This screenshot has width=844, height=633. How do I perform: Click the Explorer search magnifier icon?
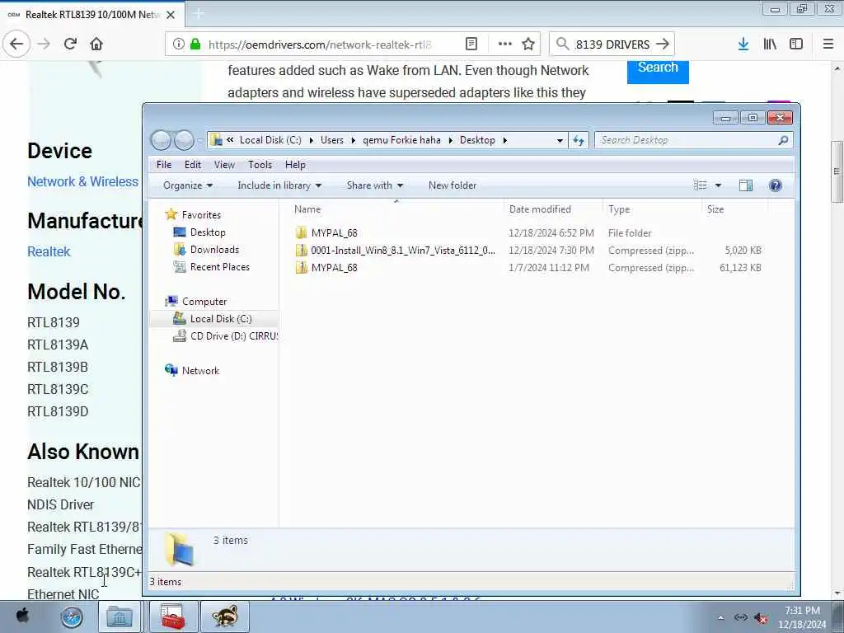pyautogui.click(x=783, y=140)
